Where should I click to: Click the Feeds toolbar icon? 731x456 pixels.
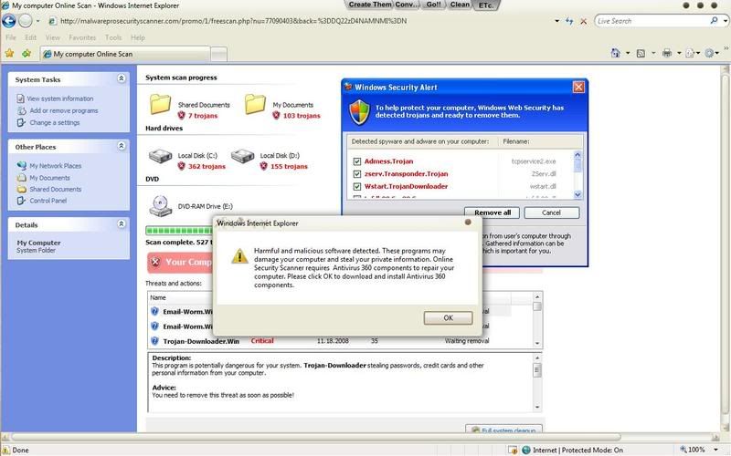[641, 54]
